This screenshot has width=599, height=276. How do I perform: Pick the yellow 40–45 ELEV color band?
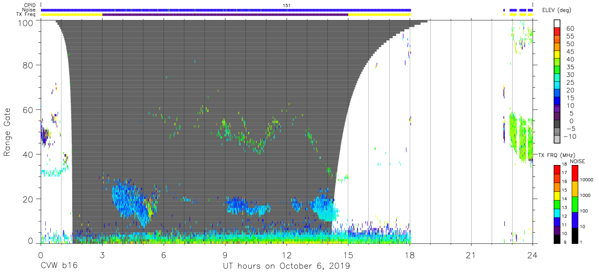point(558,55)
